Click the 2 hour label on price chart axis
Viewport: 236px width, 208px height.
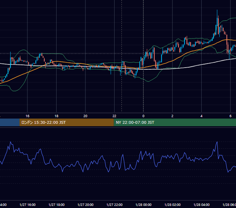coord(172,116)
